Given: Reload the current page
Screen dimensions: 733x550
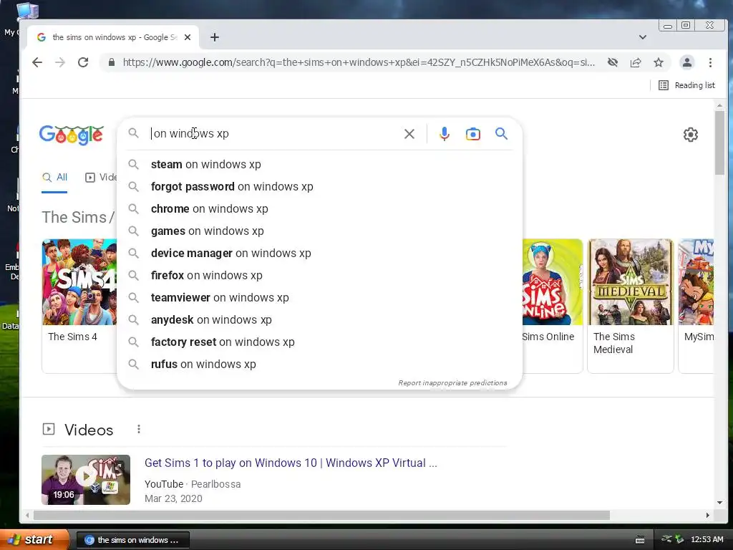Looking at the screenshot, I should coord(83,62).
